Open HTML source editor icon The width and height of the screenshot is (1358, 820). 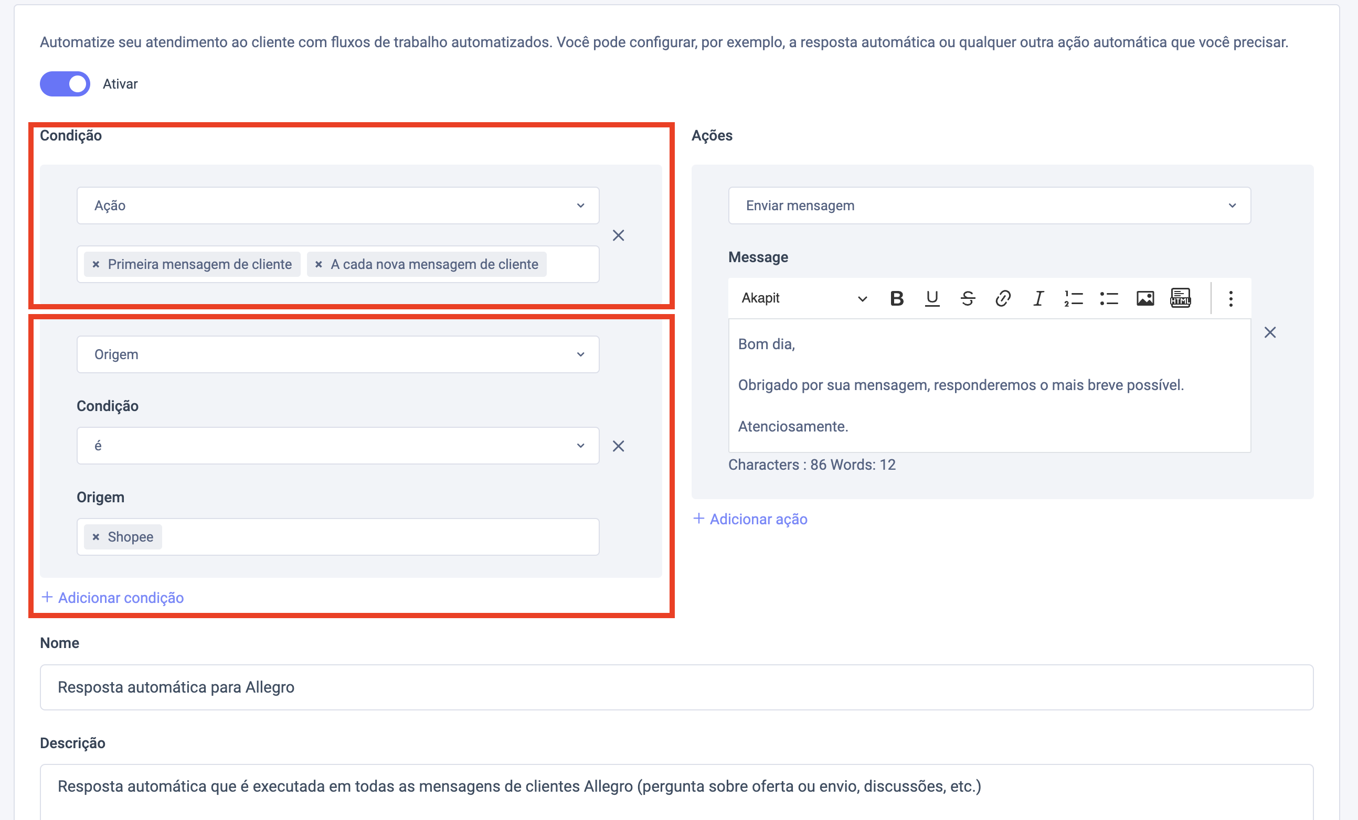[x=1181, y=298]
